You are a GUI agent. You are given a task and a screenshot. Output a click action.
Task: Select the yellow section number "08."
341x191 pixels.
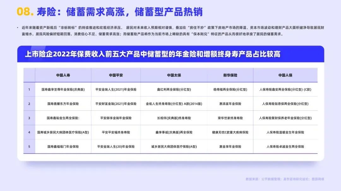pyautogui.click(x=25, y=12)
